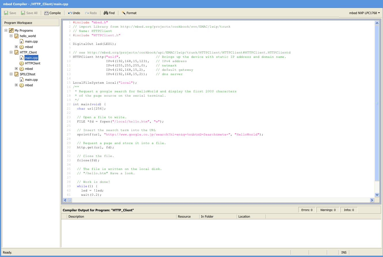Click the gear icon of SPILCDtest mbed library

(22, 85)
